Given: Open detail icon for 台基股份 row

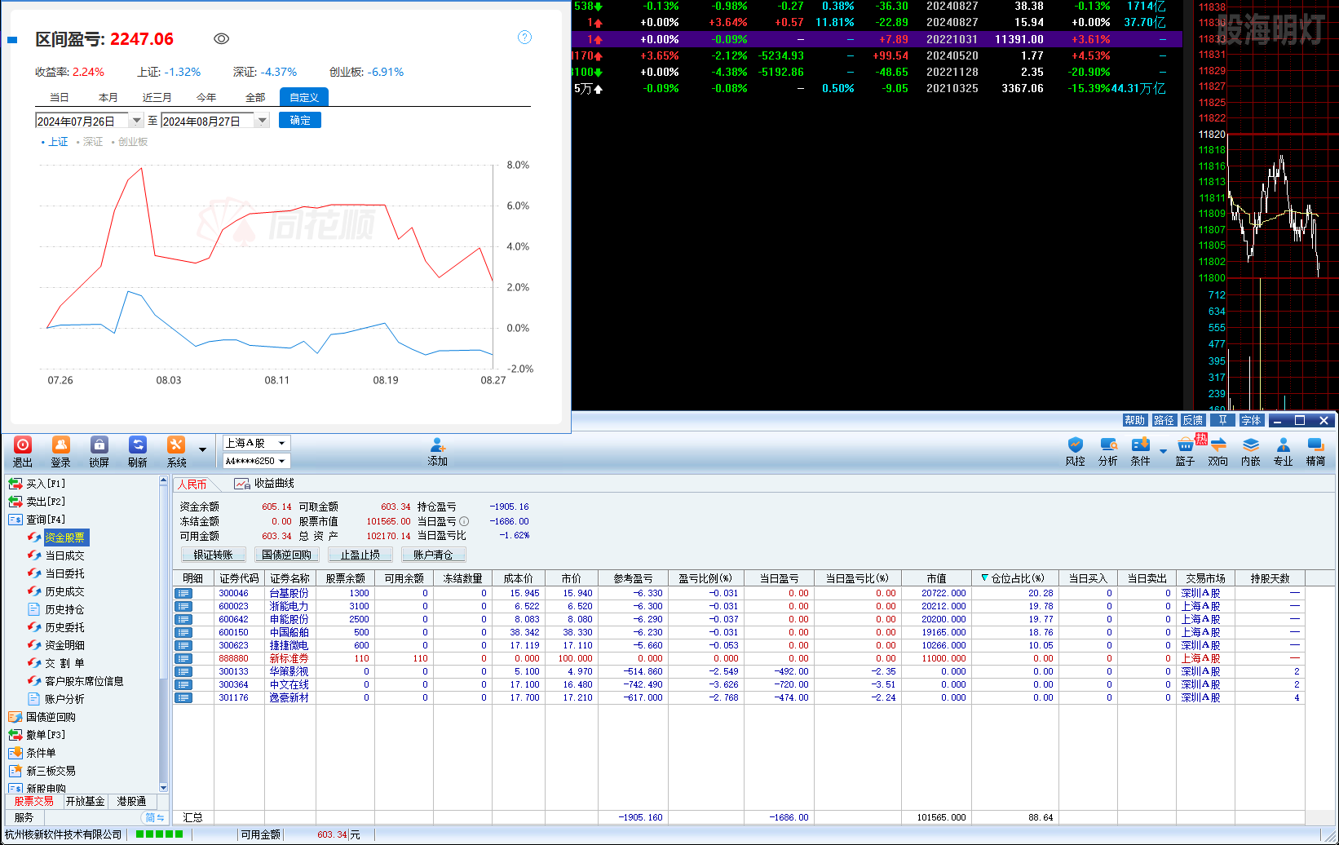Looking at the screenshot, I should [x=183, y=593].
